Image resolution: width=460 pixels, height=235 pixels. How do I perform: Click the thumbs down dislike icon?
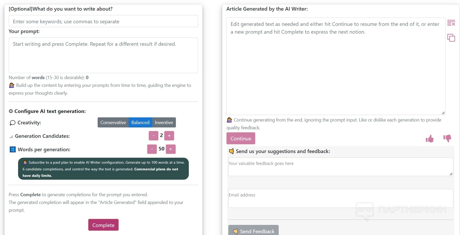447,138
